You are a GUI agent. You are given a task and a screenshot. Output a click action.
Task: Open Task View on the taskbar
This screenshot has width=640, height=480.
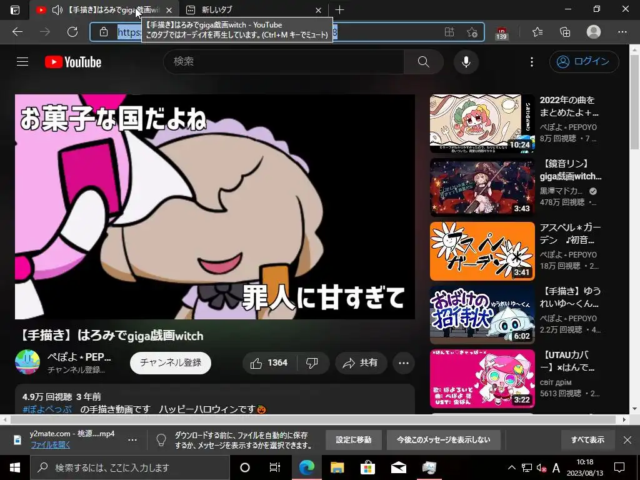click(275, 467)
